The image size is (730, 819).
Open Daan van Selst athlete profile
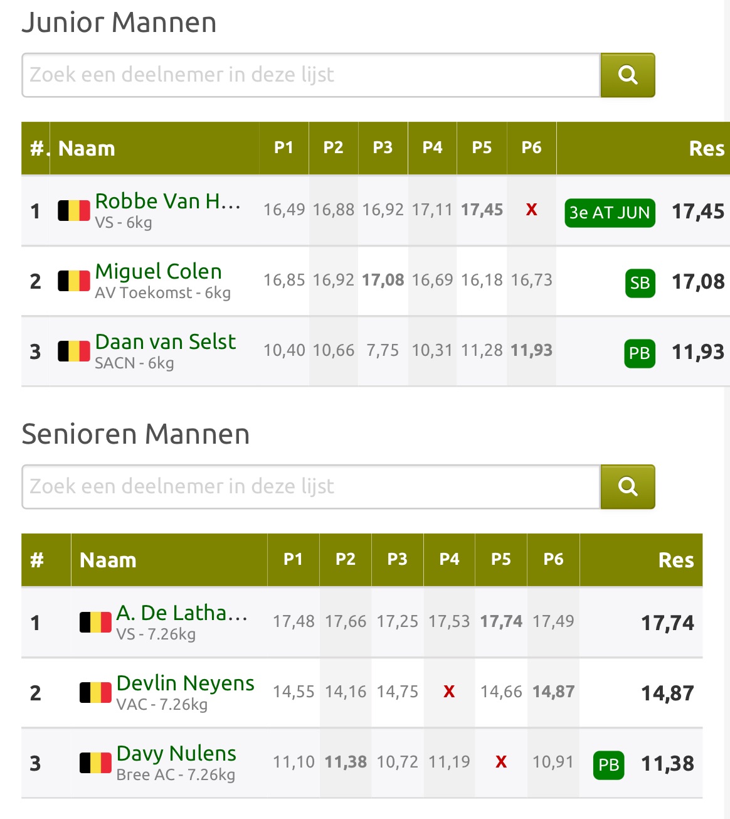click(166, 342)
